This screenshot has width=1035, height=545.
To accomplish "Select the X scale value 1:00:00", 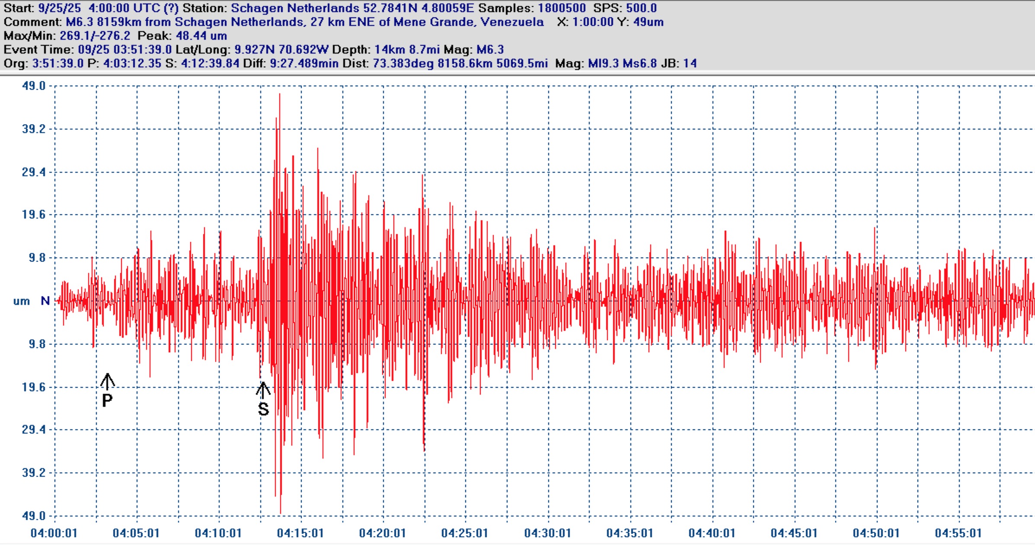I will [593, 22].
